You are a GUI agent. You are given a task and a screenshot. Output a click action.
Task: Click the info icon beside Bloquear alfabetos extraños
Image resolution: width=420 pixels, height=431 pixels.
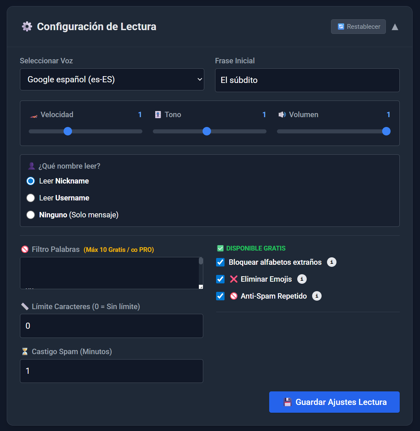click(331, 262)
